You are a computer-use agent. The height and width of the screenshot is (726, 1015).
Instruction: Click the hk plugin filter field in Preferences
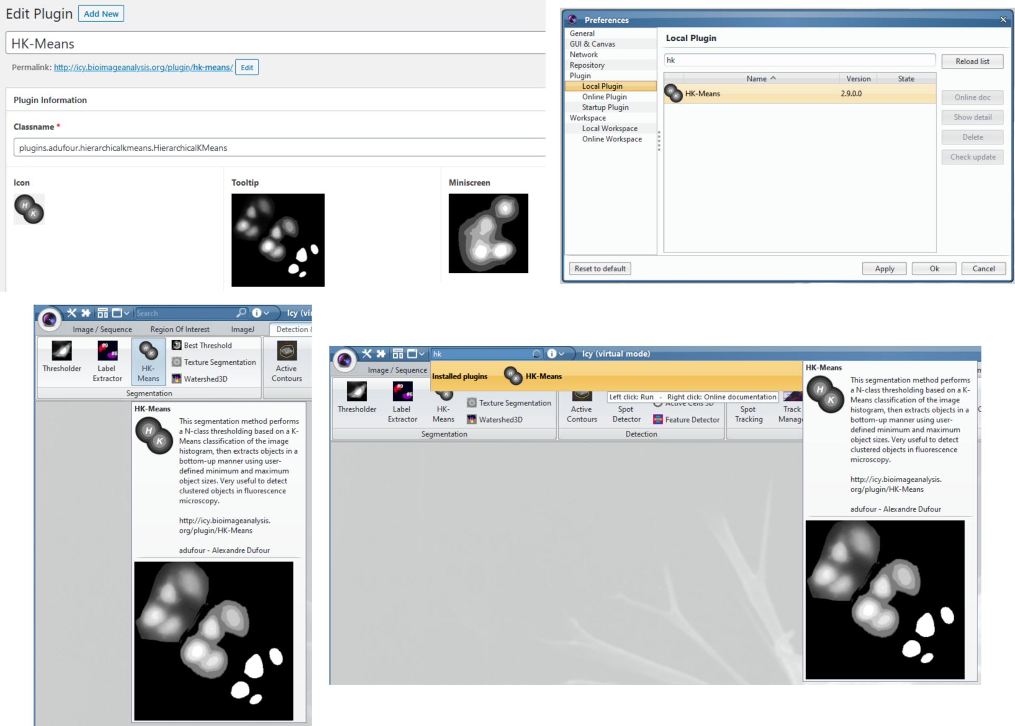(x=799, y=60)
